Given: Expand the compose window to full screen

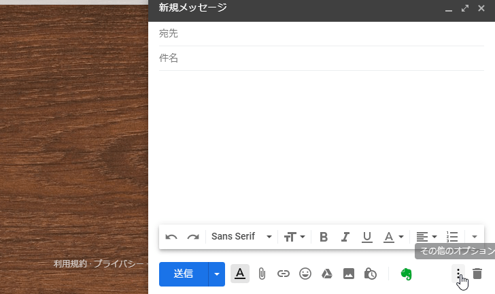Looking at the screenshot, I should click(464, 8).
